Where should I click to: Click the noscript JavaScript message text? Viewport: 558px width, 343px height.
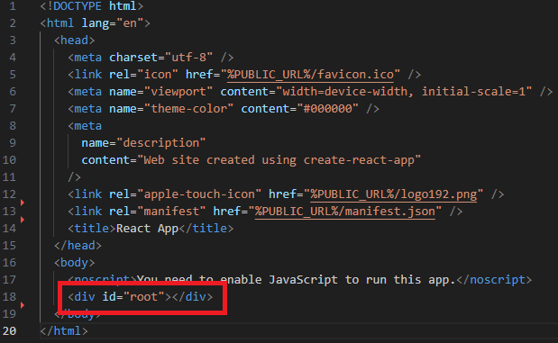tap(296, 280)
